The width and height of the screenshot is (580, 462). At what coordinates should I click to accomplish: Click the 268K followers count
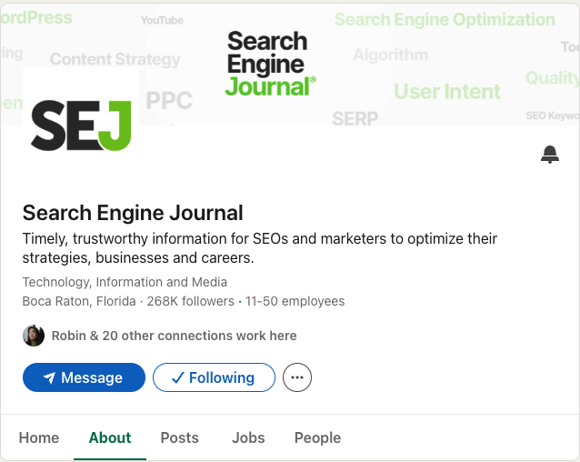tap(189, 301)
